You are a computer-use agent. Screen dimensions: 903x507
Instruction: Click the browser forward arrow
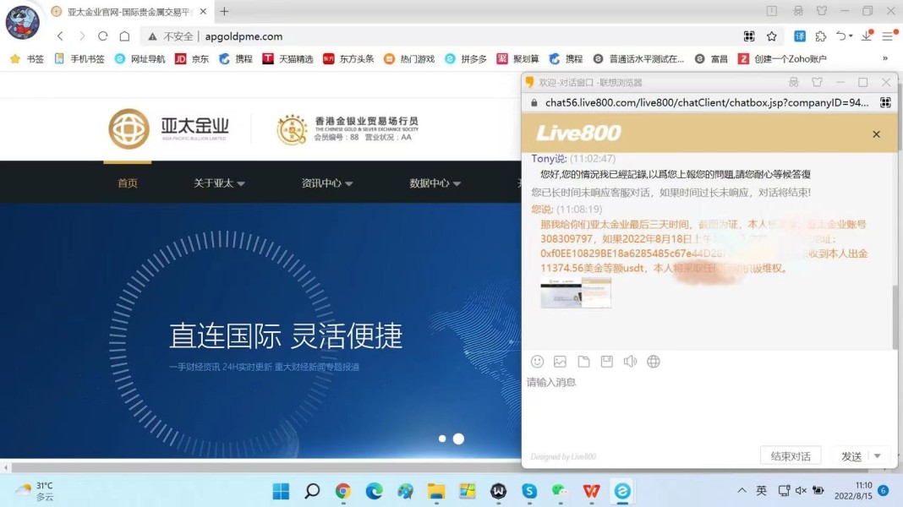click(x=82, y=36)
